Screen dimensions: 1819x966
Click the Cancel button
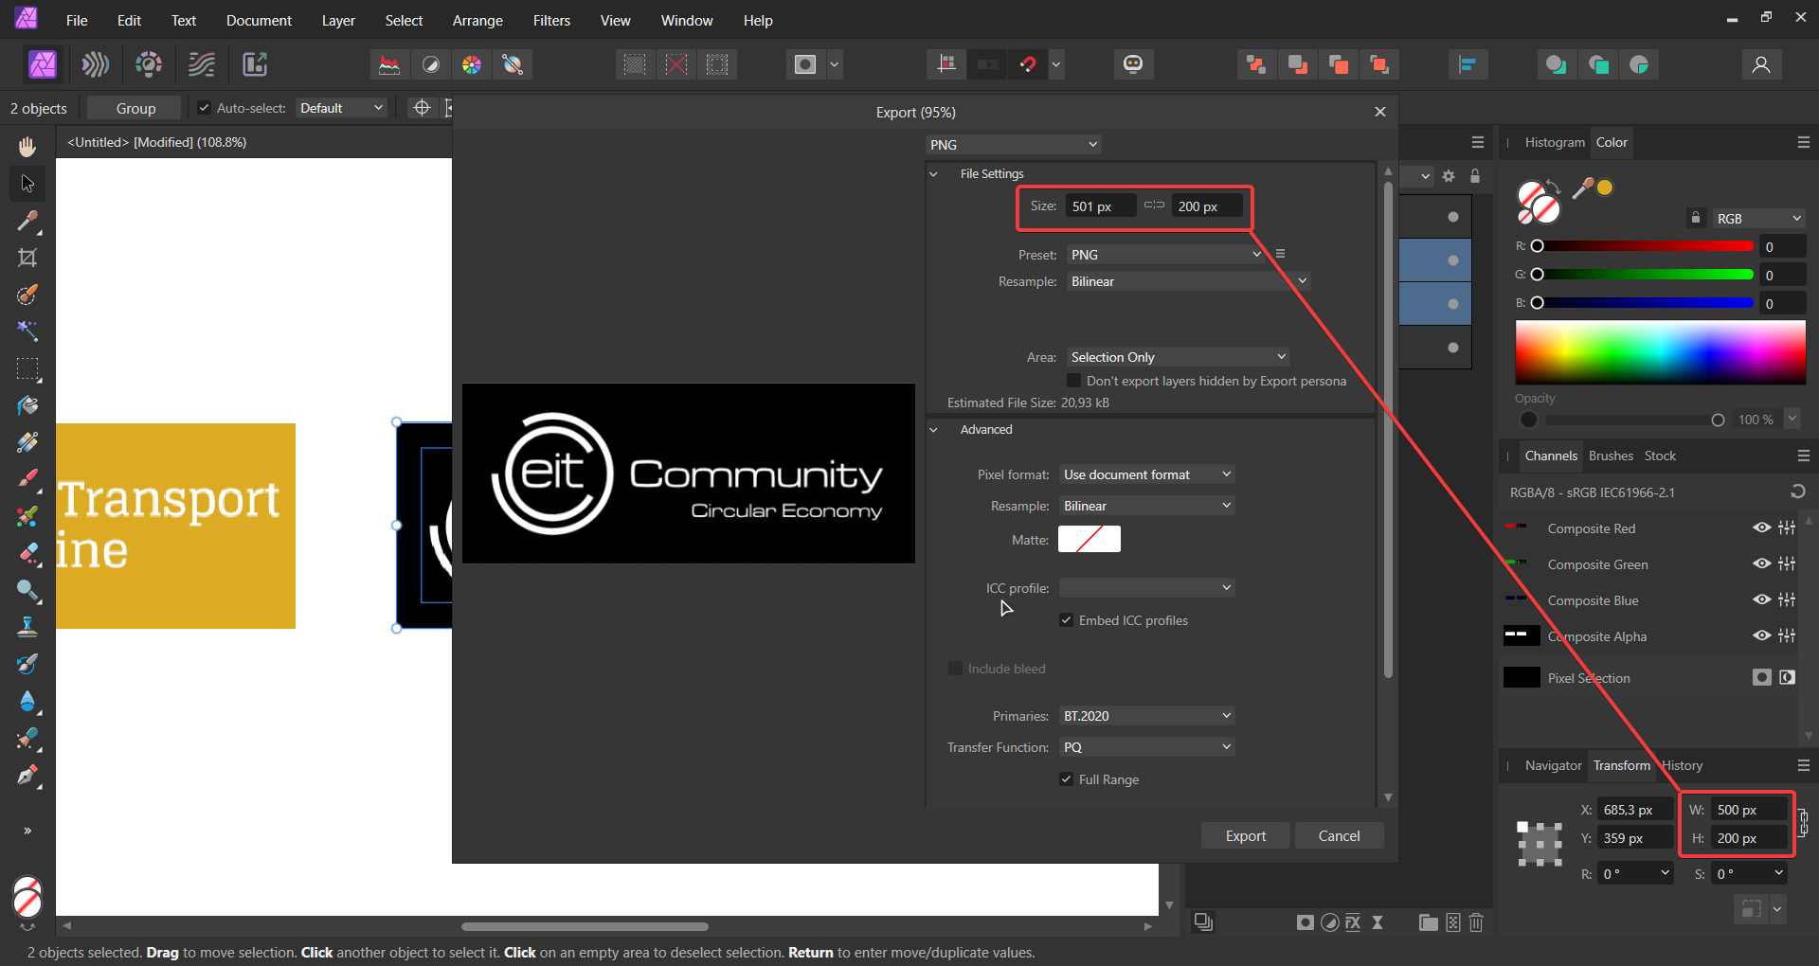click(x=1339, y=835)
